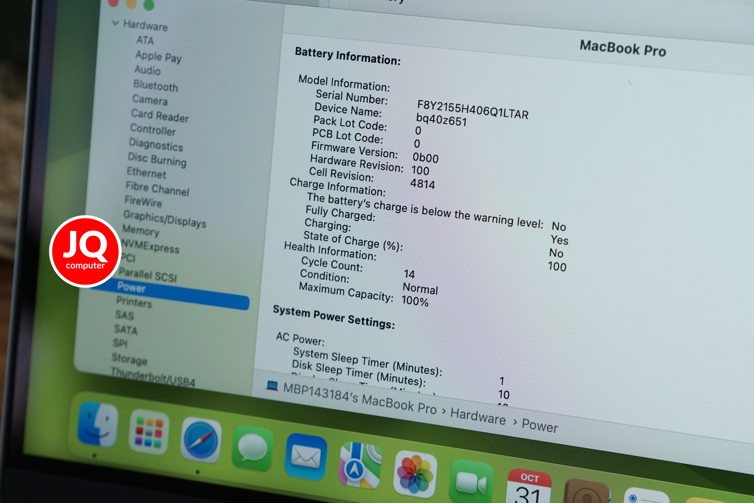Click serial number F8Y2155H406Q1LTAR
The image size is (754, 503).
click(x=472, y=110)
